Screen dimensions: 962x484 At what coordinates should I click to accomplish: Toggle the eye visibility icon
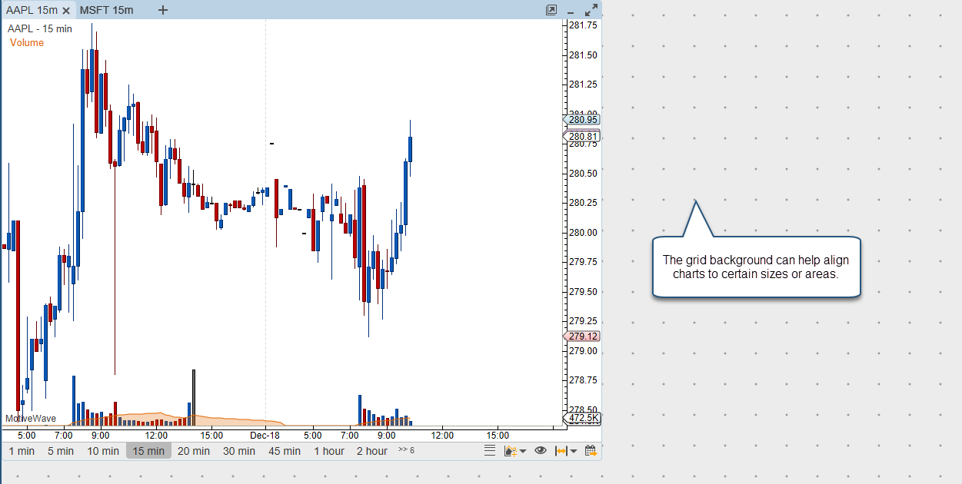(x=541, y=451)
